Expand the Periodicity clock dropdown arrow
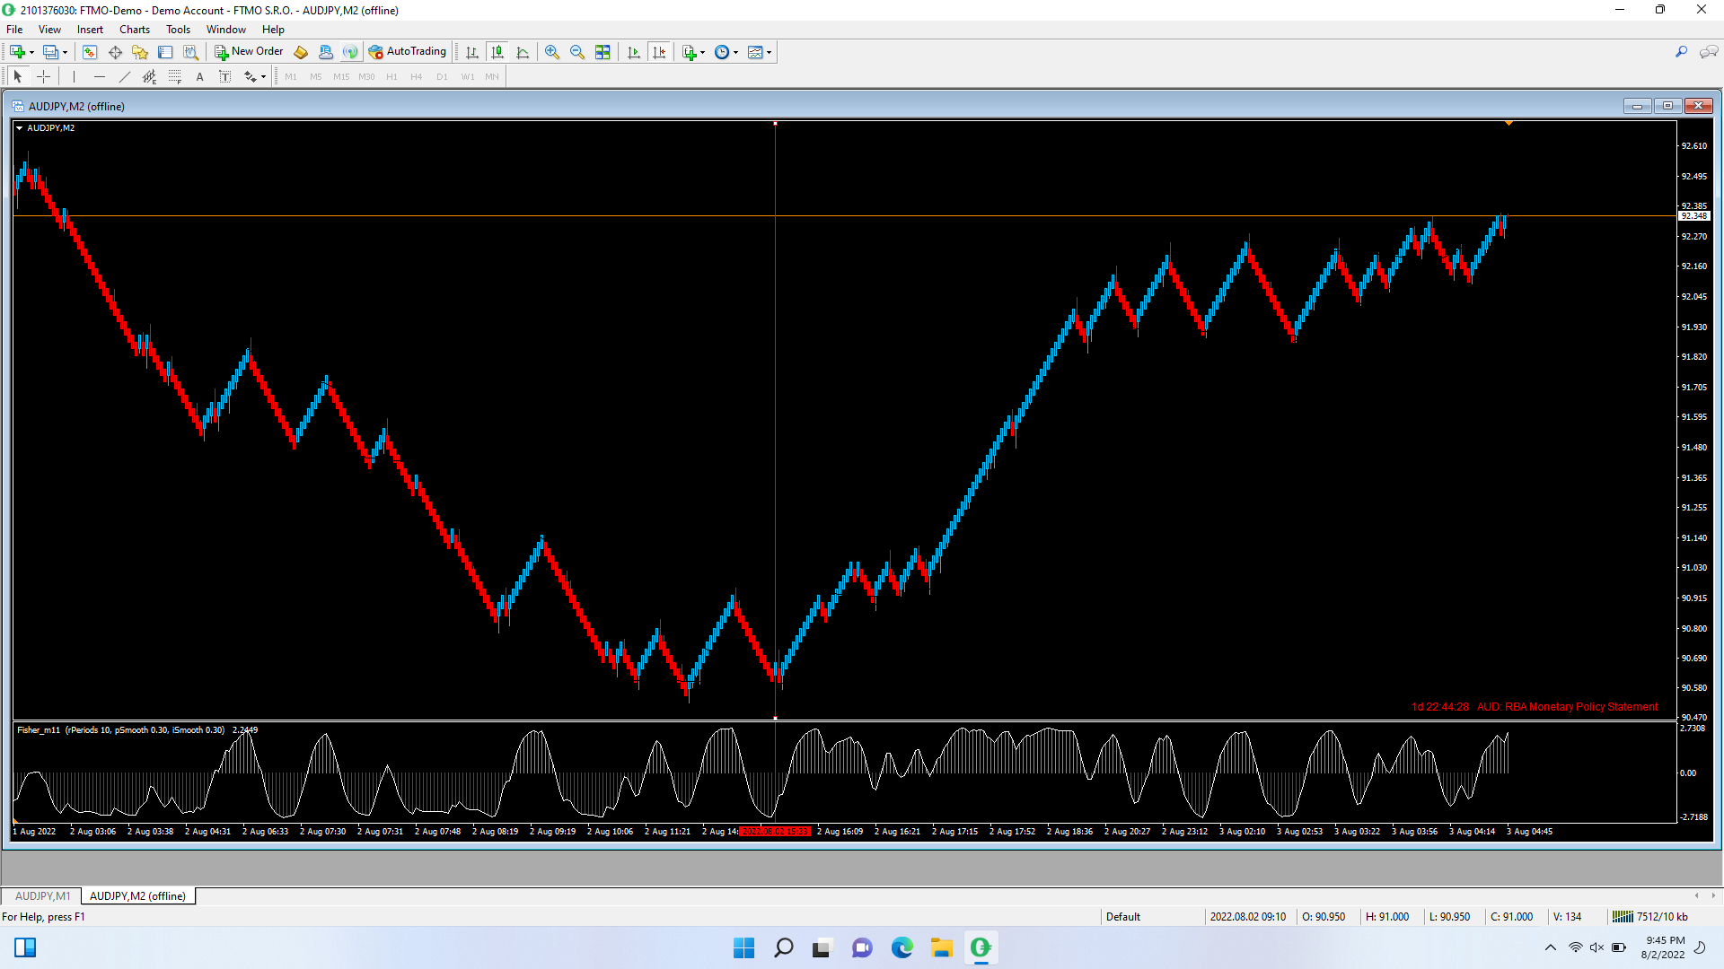The height and width of the screenshot is (969, 1724). (x=736, y=52)
